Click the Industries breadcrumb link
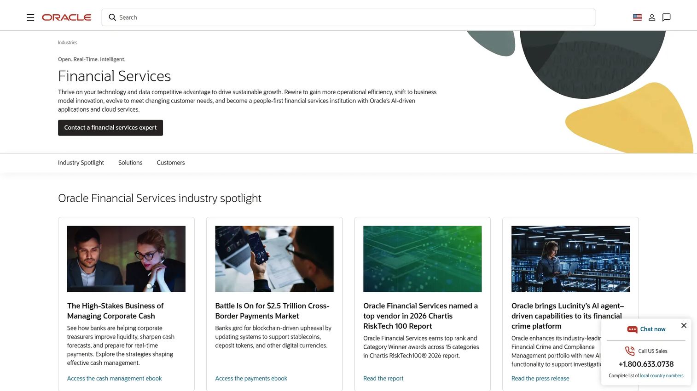The width and height of the screenshot is (697, 391). pos(68,43)
